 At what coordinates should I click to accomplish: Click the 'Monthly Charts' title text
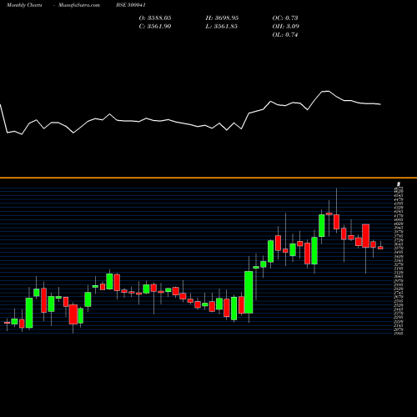click(24, 5)
